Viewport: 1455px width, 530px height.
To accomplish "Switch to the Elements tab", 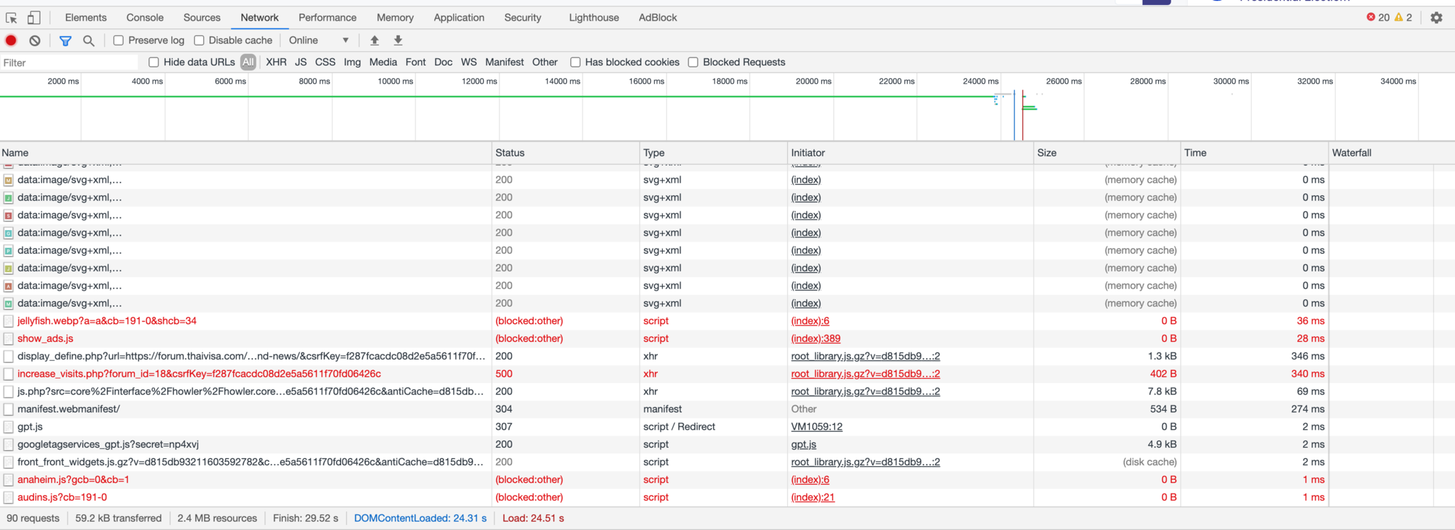I will (85, 18).
